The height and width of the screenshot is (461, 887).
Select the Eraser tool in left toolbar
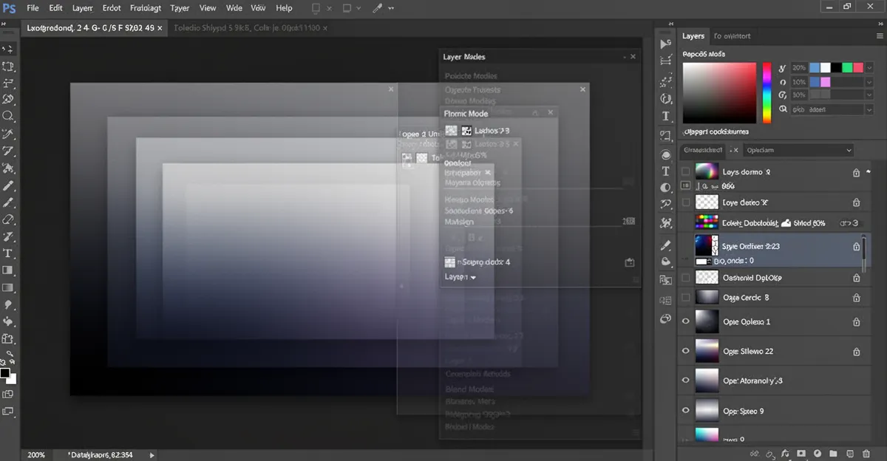click(8, 219)
